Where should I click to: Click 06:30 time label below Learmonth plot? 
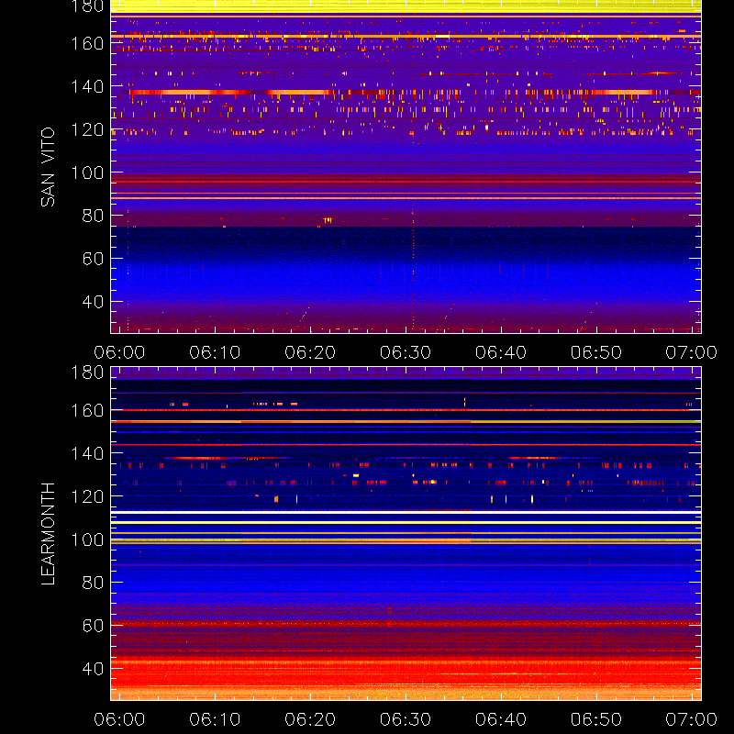406,719
